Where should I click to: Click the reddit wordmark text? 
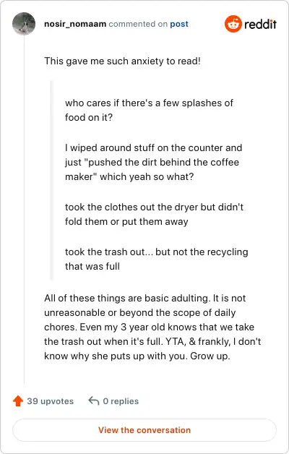click(x=260, y=25)
